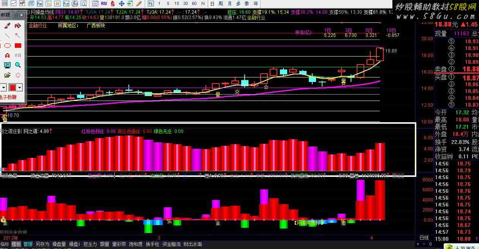Click the screen capture monitor tool

[x=7, y=65]
